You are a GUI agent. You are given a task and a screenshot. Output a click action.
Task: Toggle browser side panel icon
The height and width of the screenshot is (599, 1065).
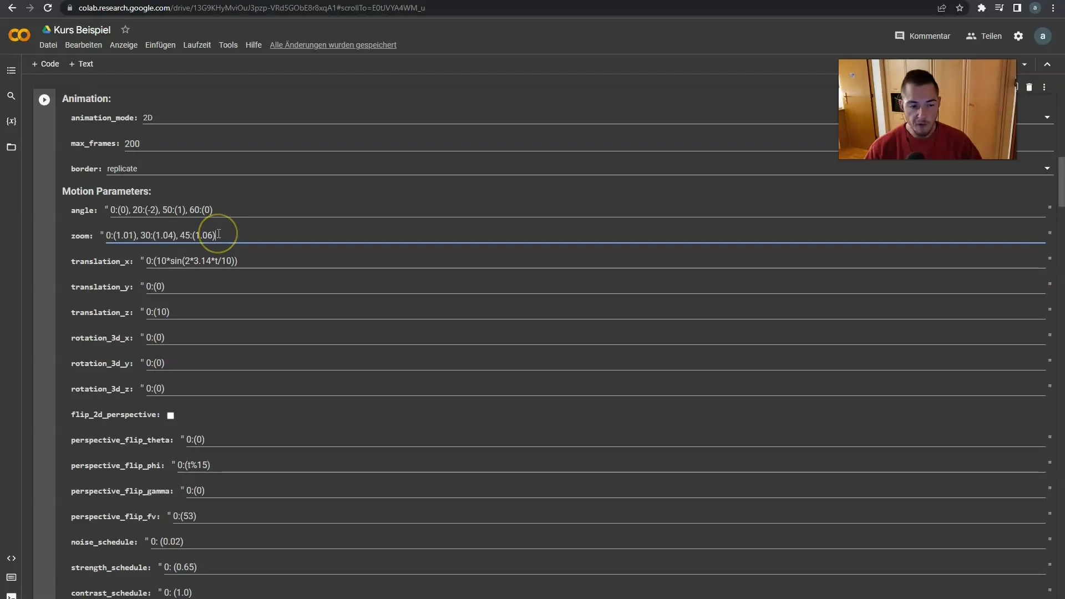[1017, 8]
